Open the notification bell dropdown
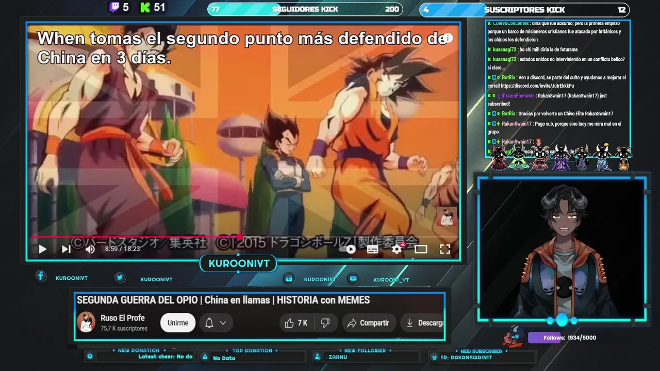660x371 pixels. [x=216, y=323]
